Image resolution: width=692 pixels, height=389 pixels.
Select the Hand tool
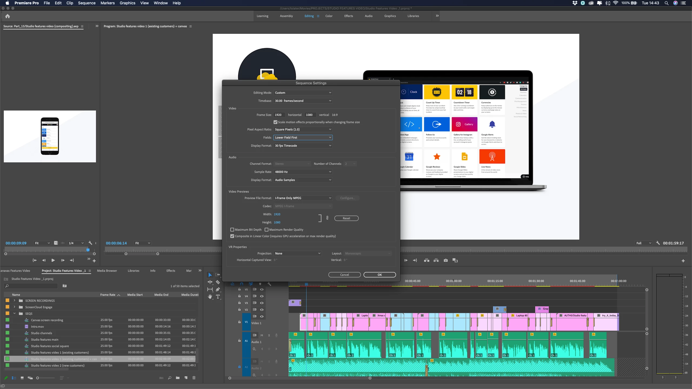click(x=210, y=297)
